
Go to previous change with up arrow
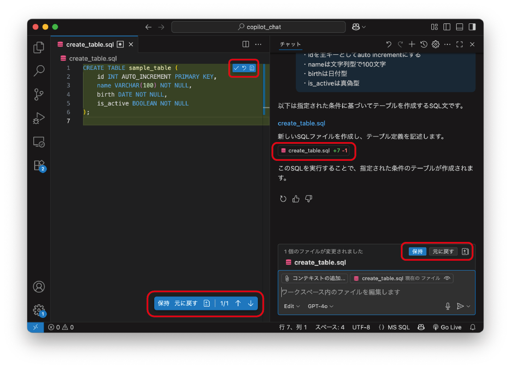pos(238,303)
